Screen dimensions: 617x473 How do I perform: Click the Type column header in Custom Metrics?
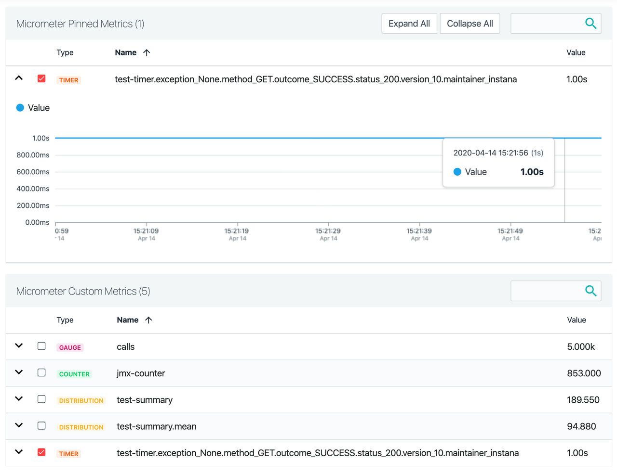[65, 320]
